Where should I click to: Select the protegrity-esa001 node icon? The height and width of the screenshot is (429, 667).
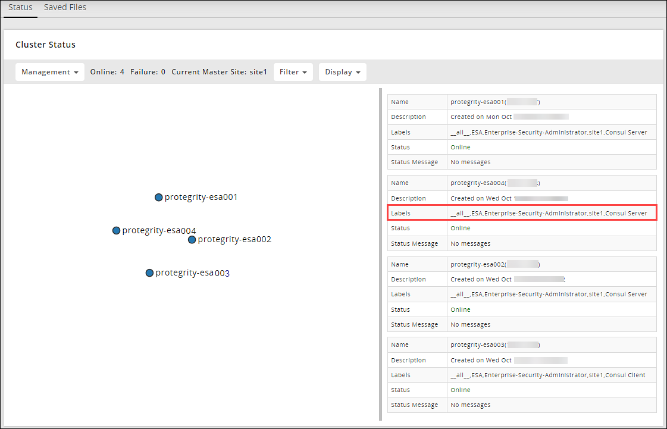[x=158, y=197]
